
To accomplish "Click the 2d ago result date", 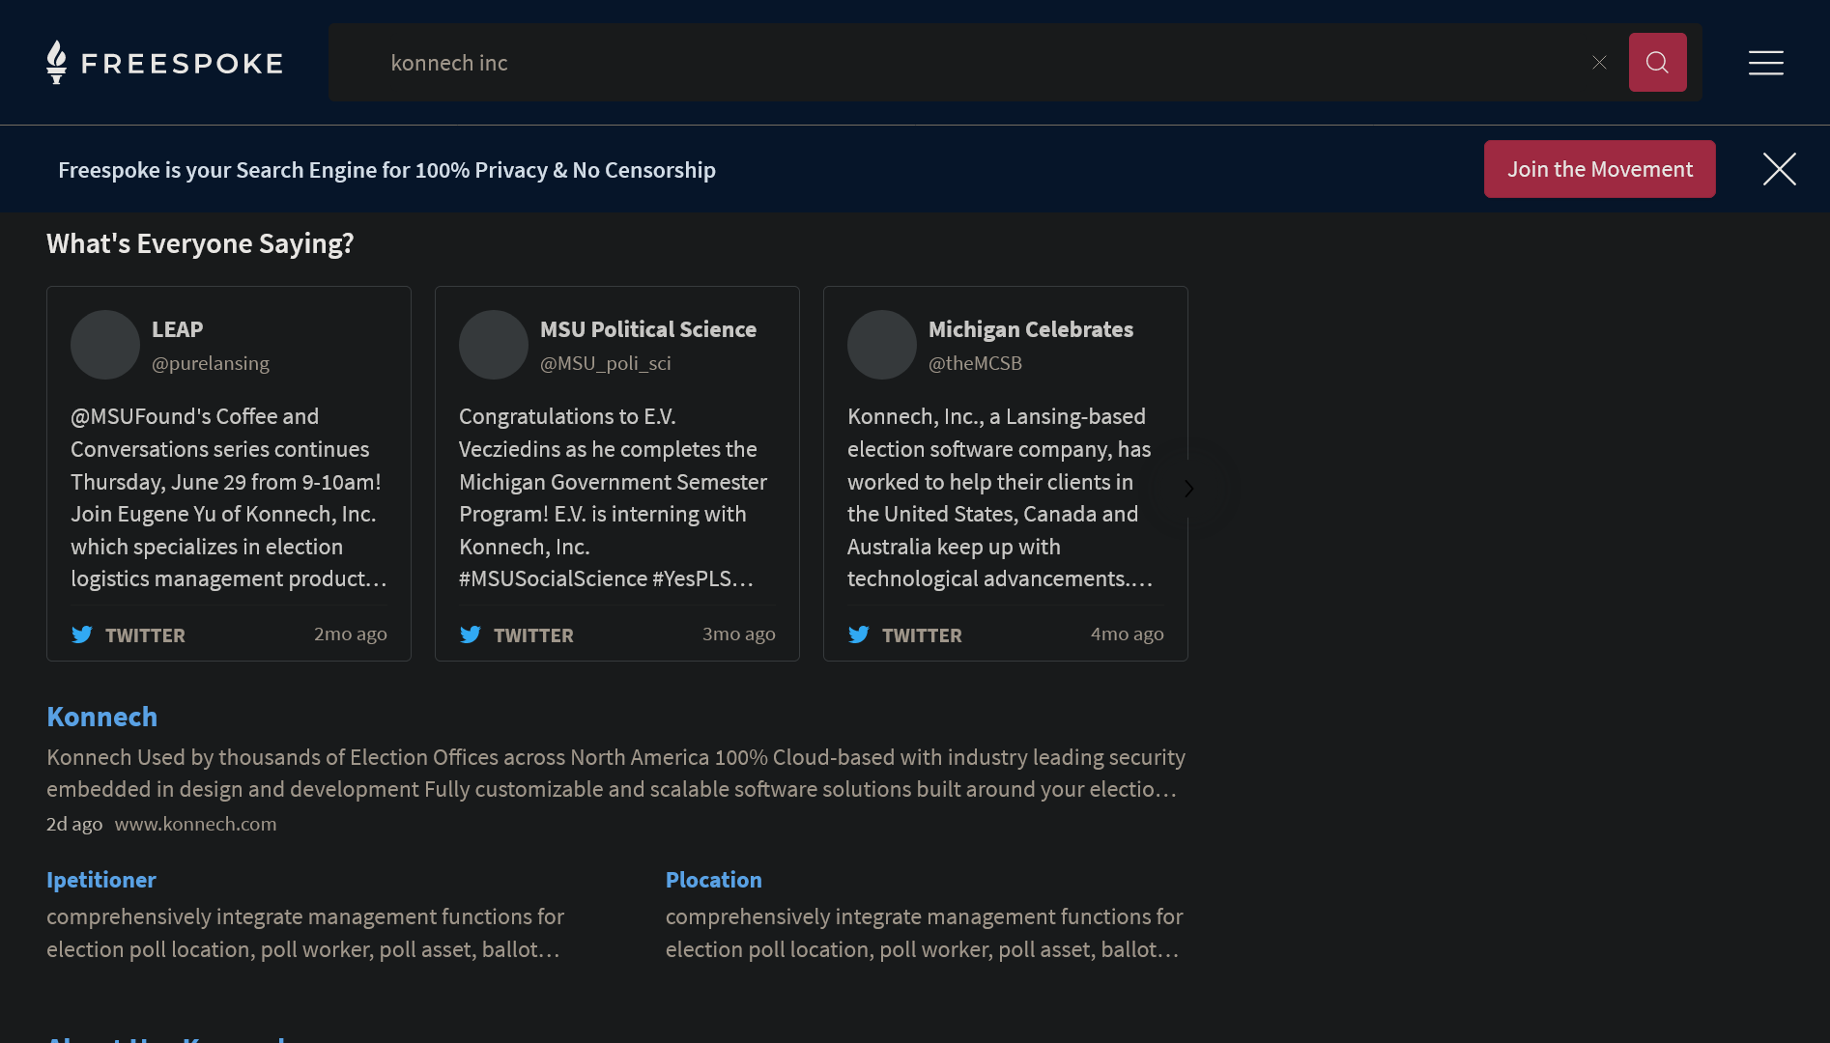I will pyautogui.click(x=74, y=824).
